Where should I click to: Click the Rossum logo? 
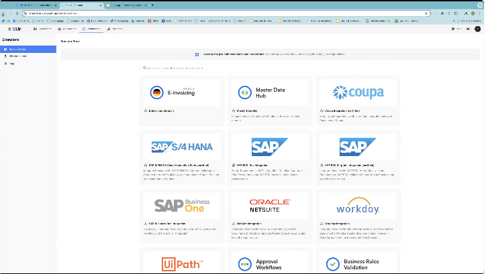tap(15, 29)
